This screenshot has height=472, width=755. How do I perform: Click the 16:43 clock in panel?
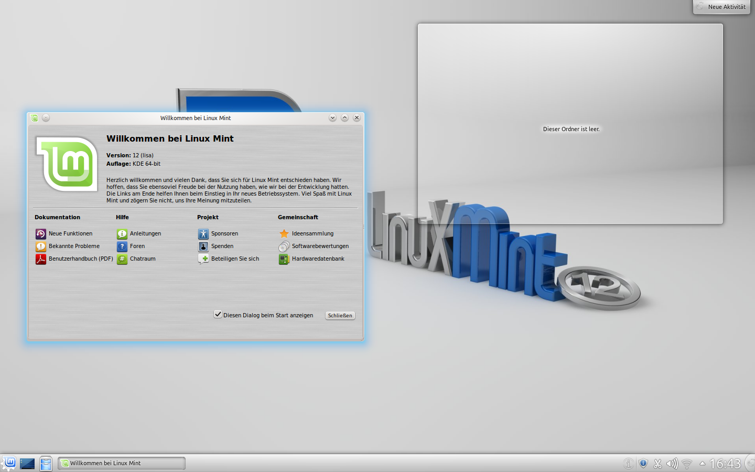[x=725, y=464]
